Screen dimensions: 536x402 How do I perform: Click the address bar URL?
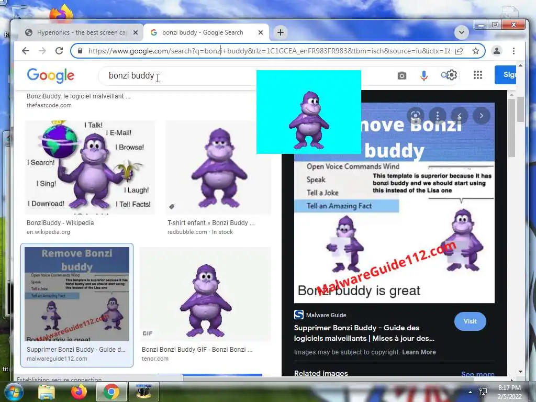269,51
